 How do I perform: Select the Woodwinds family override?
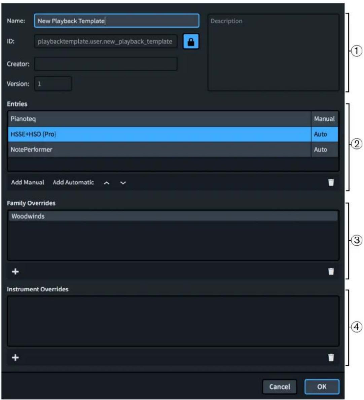tap(173, 216)
